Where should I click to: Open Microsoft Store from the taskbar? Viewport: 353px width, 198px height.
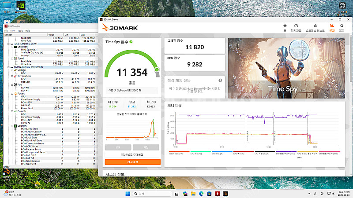(209, 194)
